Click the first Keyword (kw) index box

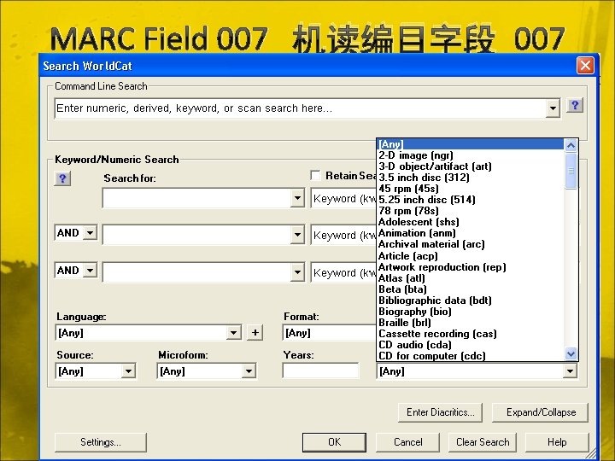[343, 198]
